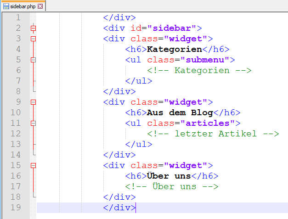This screenshot has height=219, width=288.
Task: Collapse the submenu ul fold at line 5
Action: (33, 60)
